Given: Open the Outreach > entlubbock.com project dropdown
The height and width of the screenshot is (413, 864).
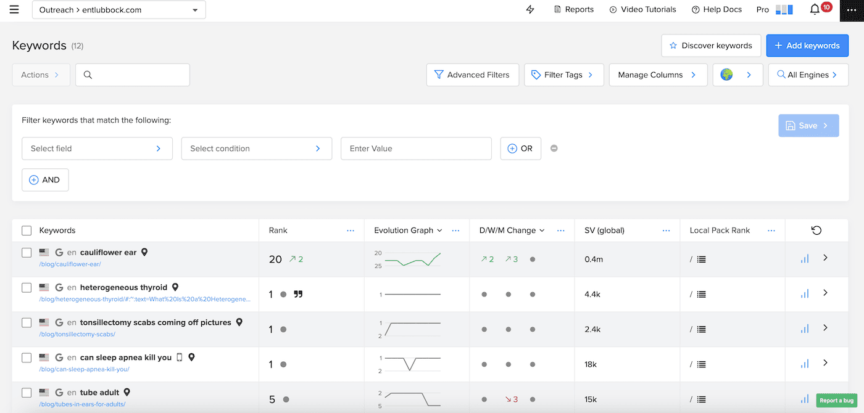Looking at the screenshot, I should 118,10.
